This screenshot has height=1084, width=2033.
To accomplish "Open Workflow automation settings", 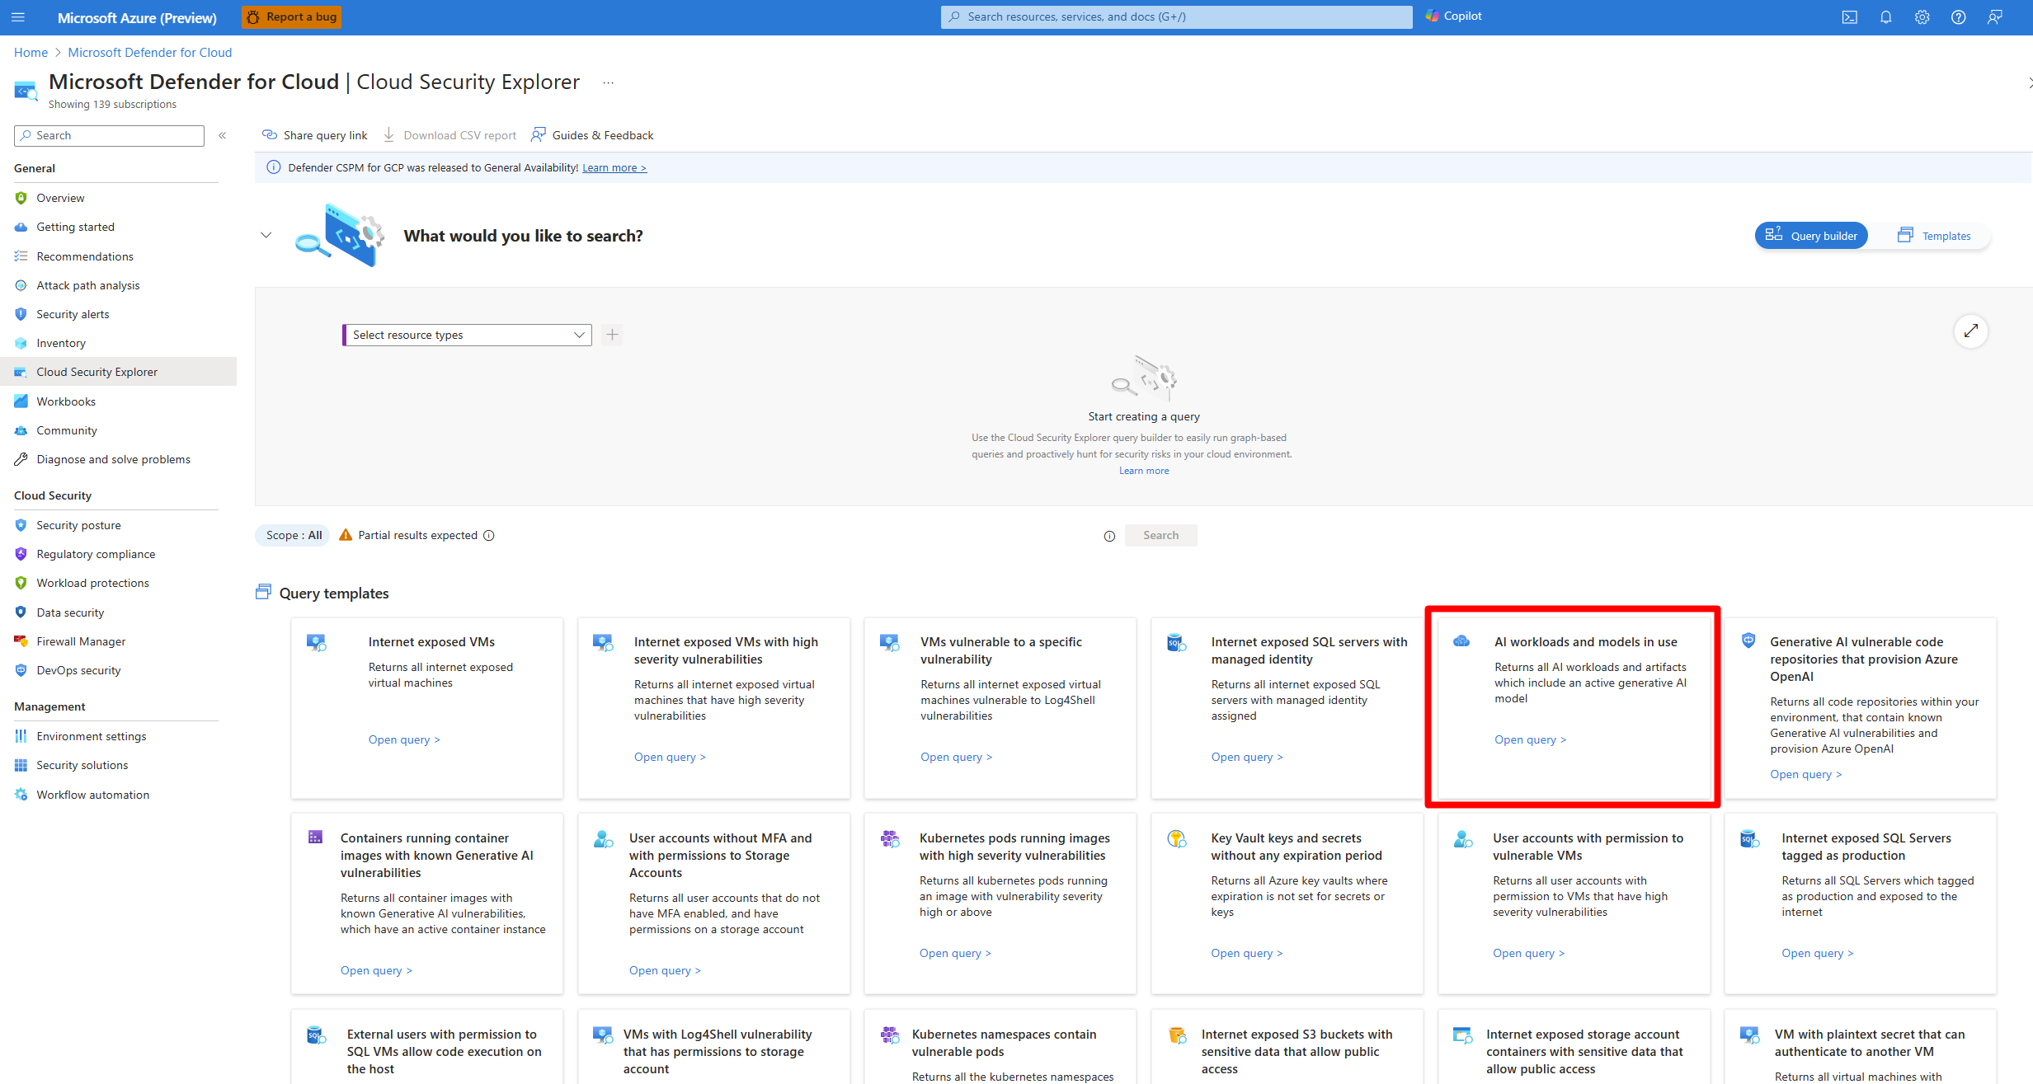I will [x=92, y=794].
